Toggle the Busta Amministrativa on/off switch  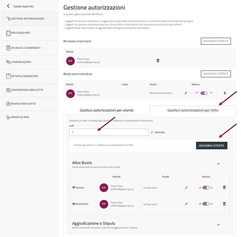(x=204, y=93)
